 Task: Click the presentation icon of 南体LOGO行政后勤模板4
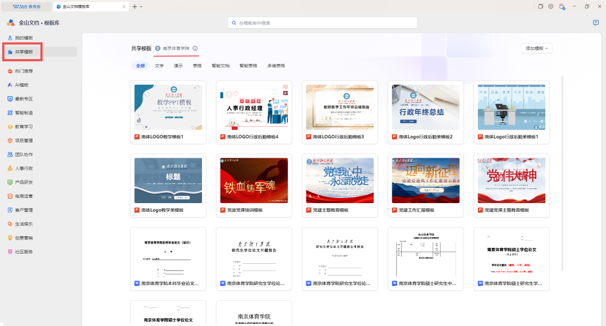point(223,137)
